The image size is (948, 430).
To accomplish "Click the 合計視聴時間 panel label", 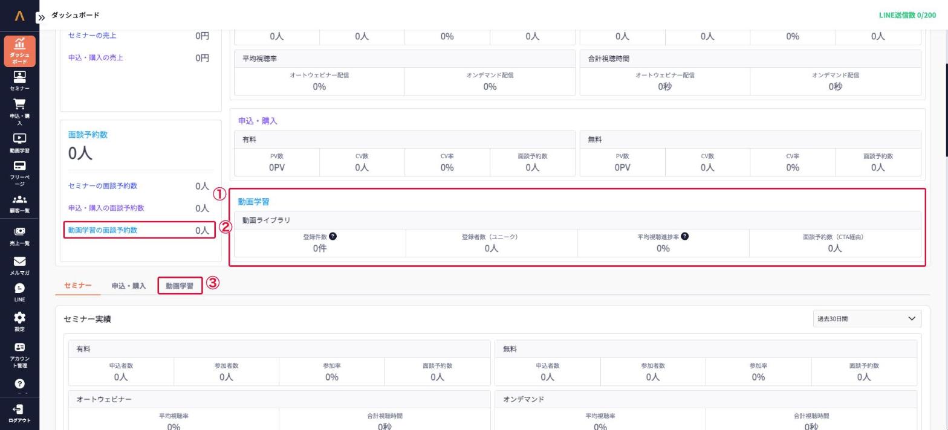I will (x=608, y=59).
